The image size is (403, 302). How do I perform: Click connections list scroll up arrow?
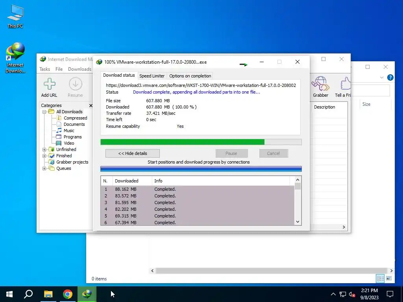[x=298, y=180]
